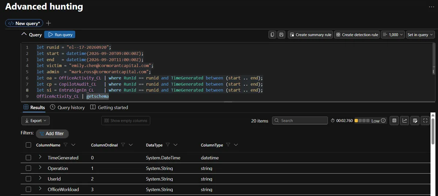Click the datetime ColumnType cell
This screenshot has height=196, width=438.
(x=210, y=158)
